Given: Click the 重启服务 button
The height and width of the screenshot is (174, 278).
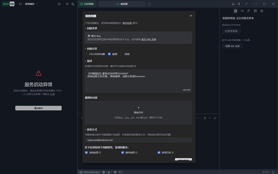Looking at the screenshot, I should [x=38, y=108].
